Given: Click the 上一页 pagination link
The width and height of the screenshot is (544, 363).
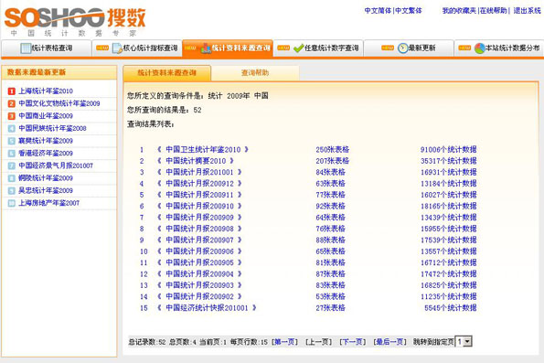Looking at the screenshot, I should (318, 342).
